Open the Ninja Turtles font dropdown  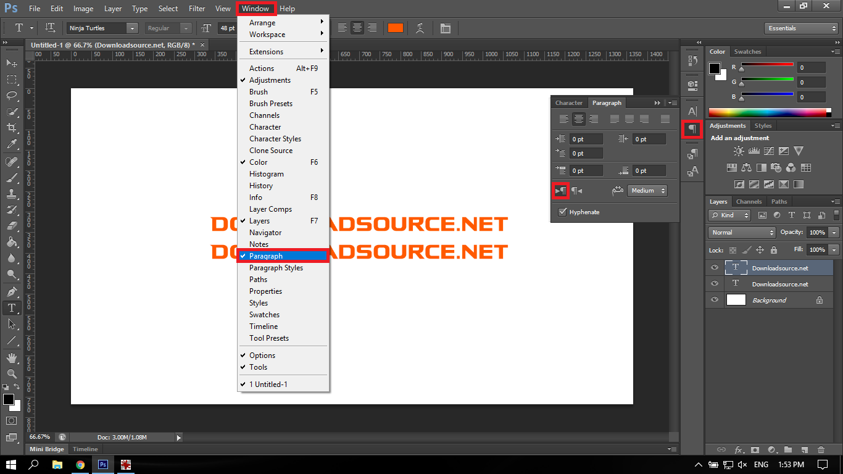tap(132, 28)
